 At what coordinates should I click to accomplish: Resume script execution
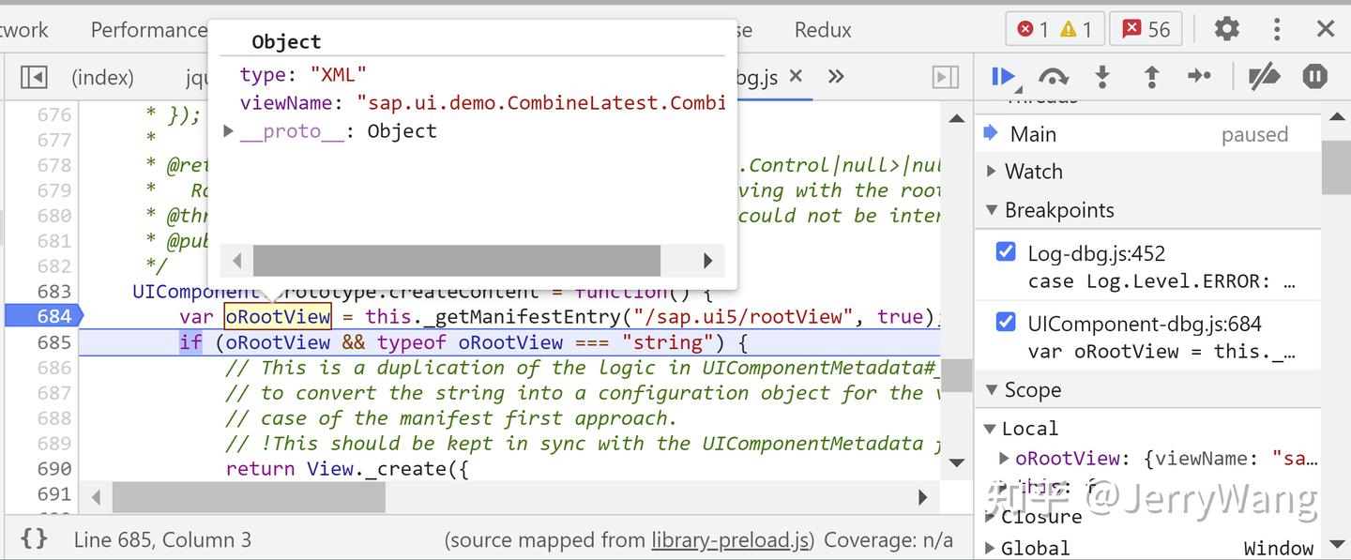point(1004,77)
